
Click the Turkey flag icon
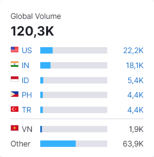(x=15, y=109)
